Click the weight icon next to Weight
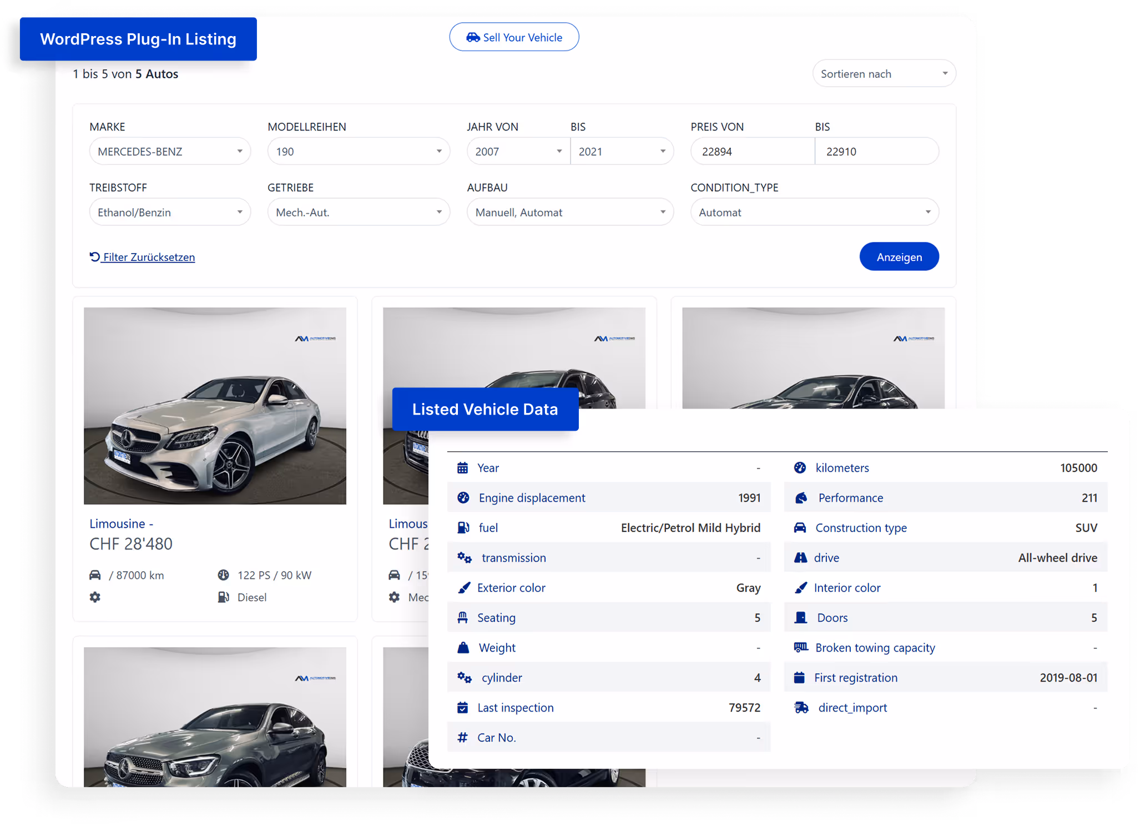The height and width of the screenshot is (827, 1145). click(x=463, y=648)
